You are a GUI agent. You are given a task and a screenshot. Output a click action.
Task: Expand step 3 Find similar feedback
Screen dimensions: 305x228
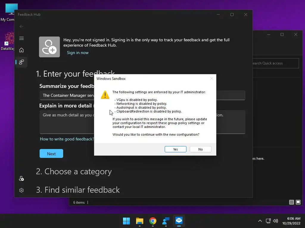(78, 190)
